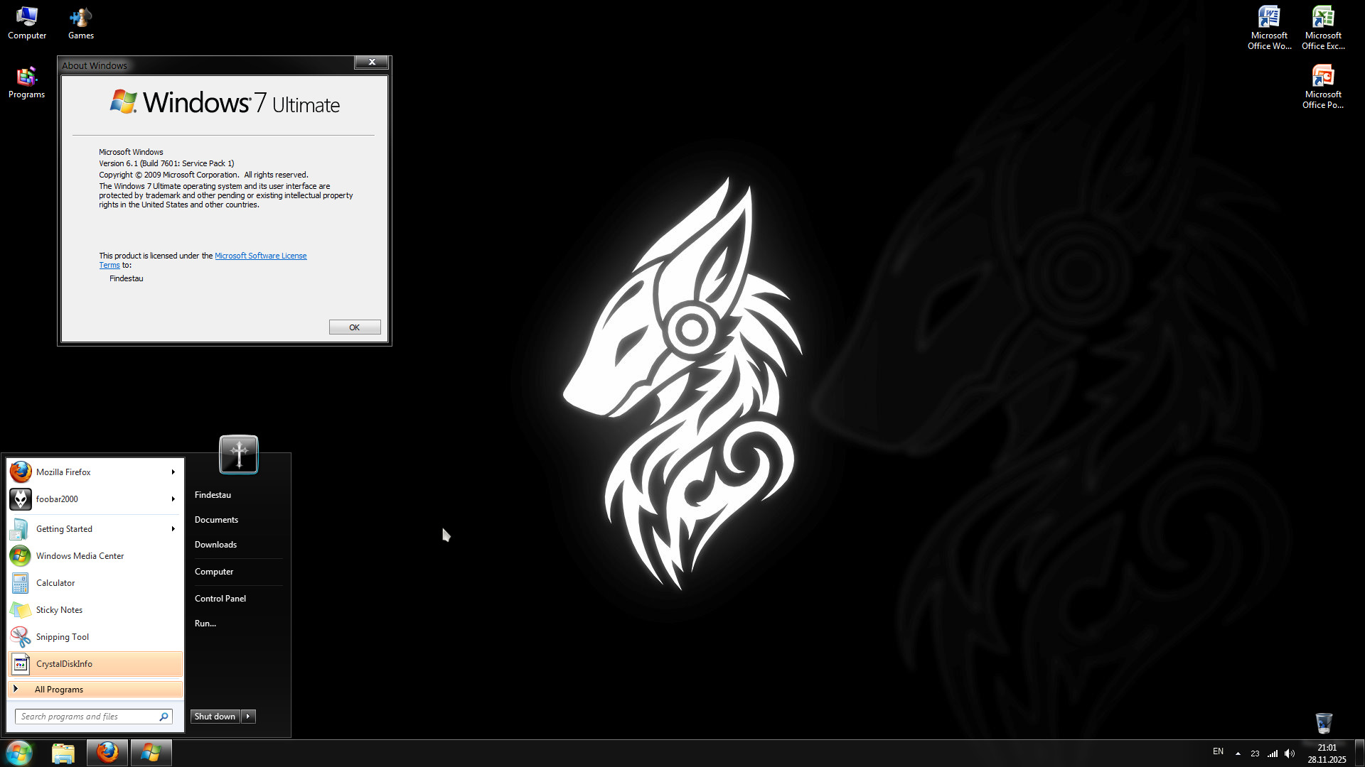The image size is (1365, 767).
Task: Expand the Mozilla Firefox jump list arrow
Action: pyautogui.click(x=173, y=472)
